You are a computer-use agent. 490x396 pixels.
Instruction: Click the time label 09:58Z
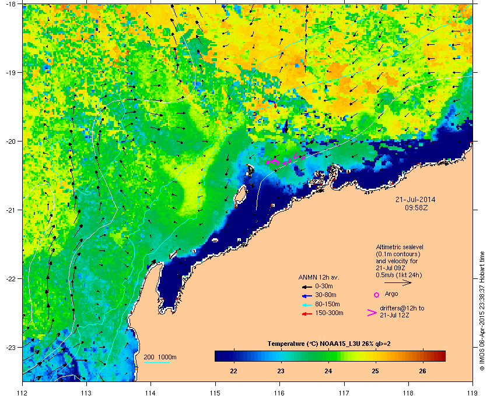pos(416,207)
